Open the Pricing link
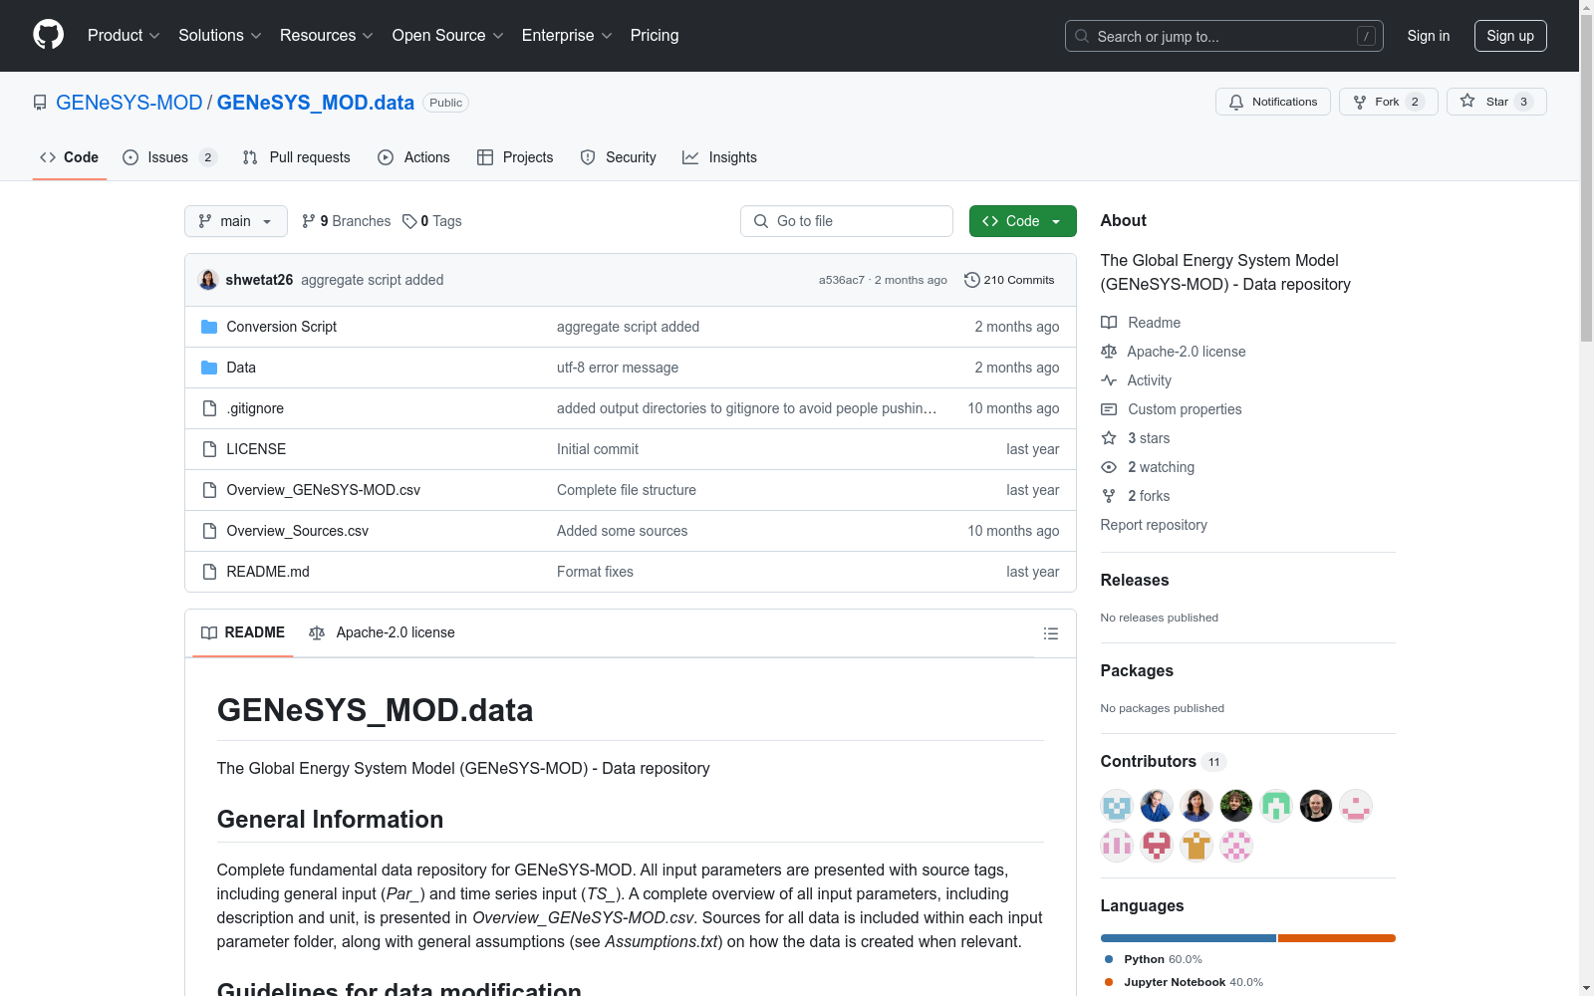 tap(655, 36)
